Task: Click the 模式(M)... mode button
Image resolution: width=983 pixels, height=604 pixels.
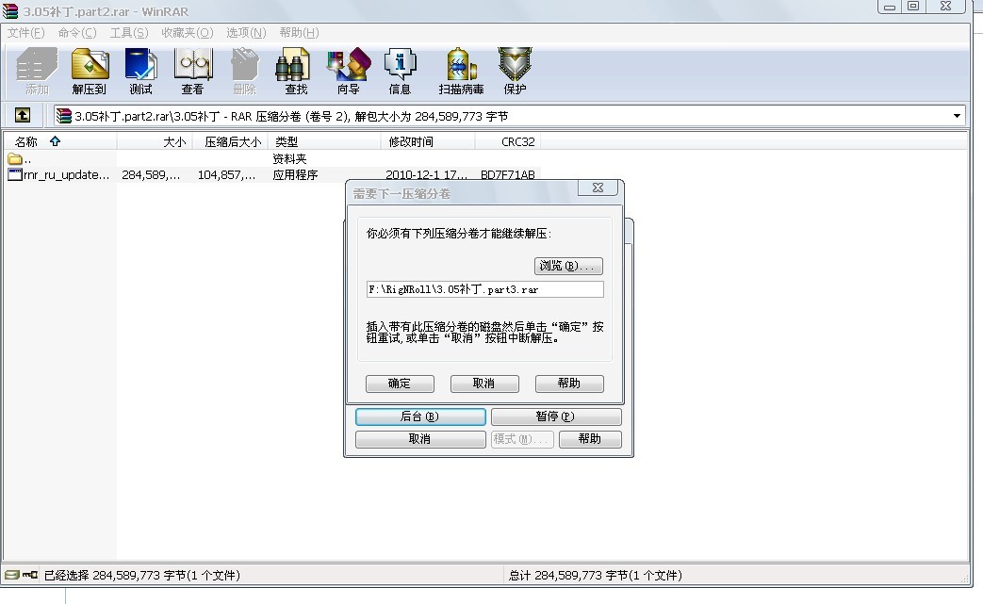Action: point(522,439)
